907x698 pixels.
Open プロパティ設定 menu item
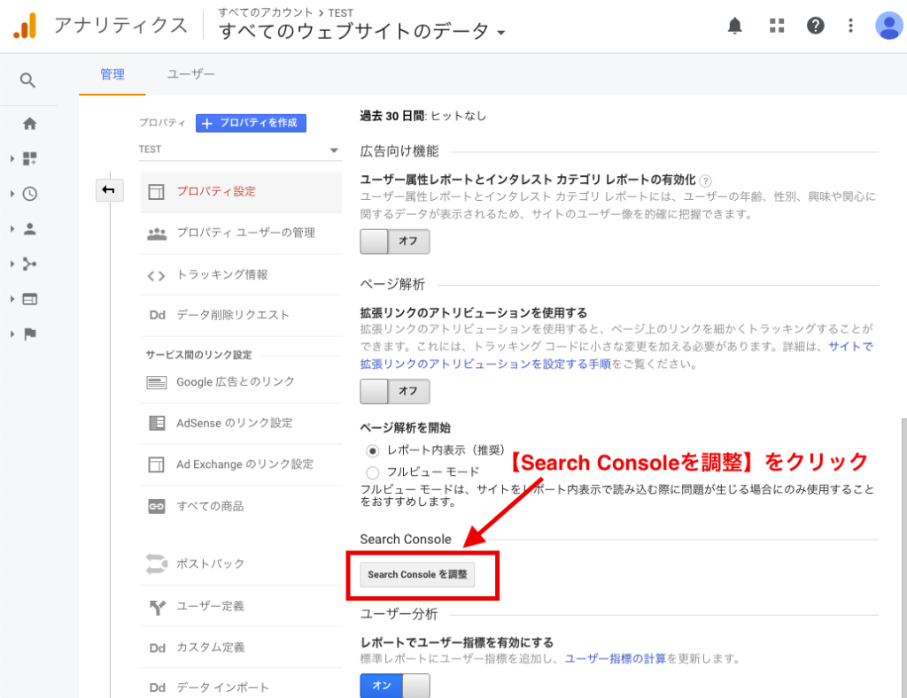coord(241,192)
